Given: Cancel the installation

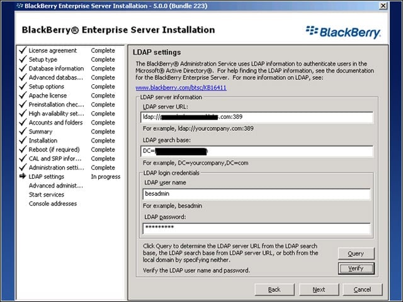Looking at the screenshot, I should [363, 289].
